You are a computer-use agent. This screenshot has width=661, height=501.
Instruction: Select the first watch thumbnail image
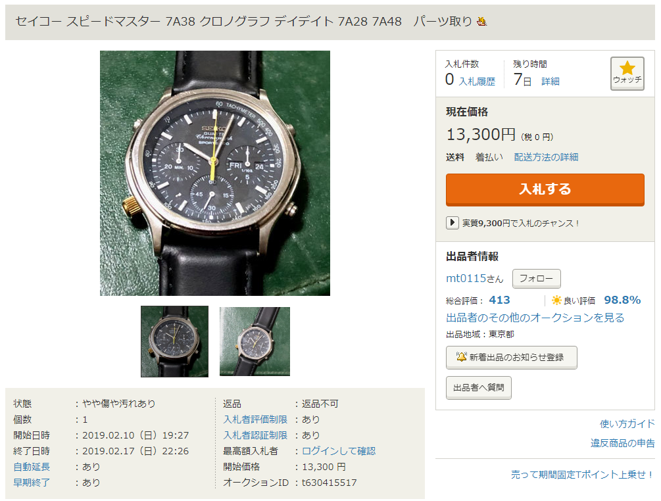(x=174, y=341)
